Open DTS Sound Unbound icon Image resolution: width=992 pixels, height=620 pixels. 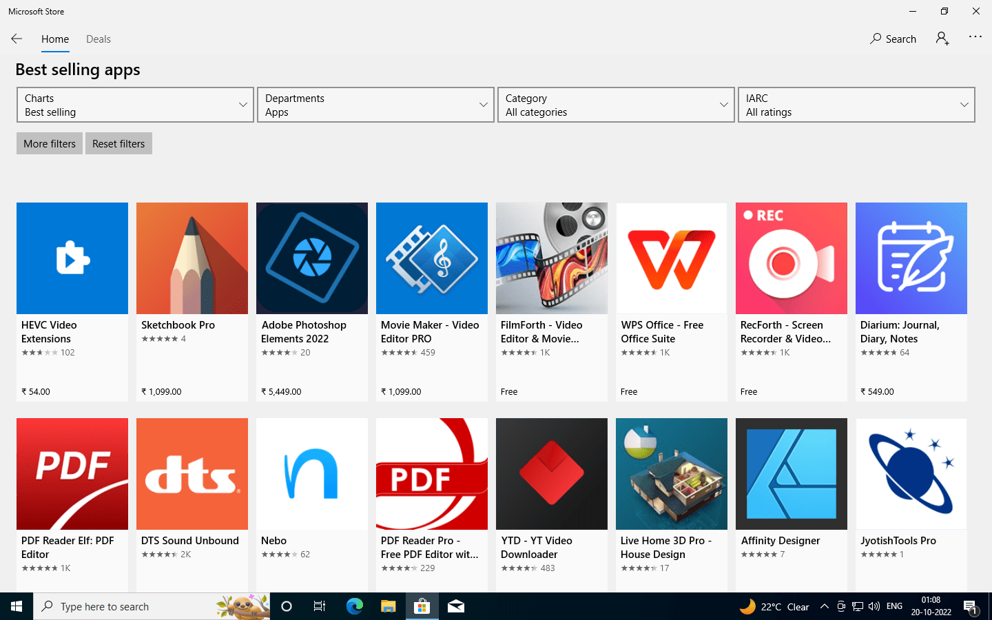tap(192, 474)
